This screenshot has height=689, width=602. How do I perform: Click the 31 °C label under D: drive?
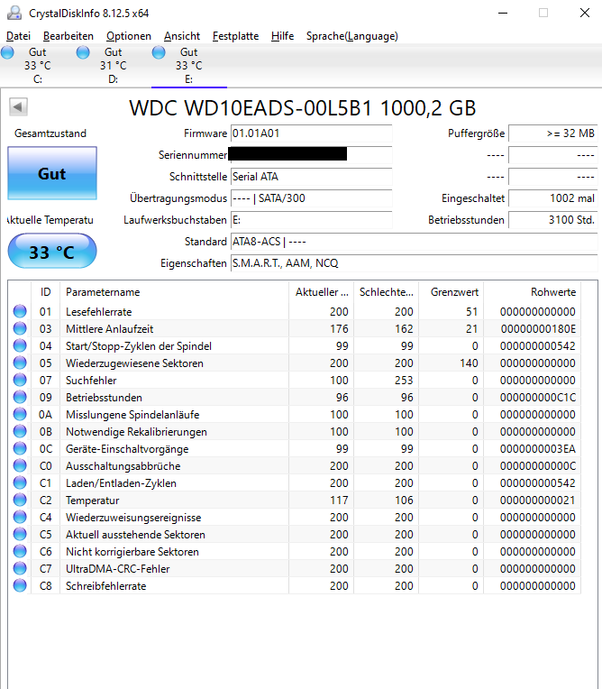point(113,66)
